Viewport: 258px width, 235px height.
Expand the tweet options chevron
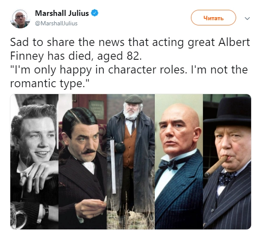247,18
